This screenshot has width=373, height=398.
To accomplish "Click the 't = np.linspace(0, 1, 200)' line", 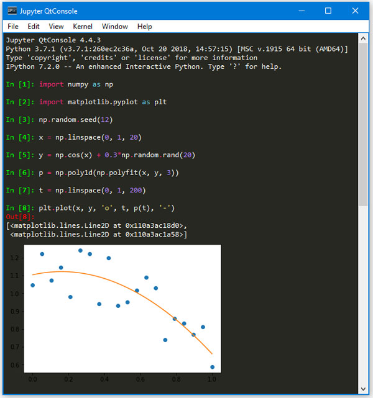I will (x=92, y=191).
